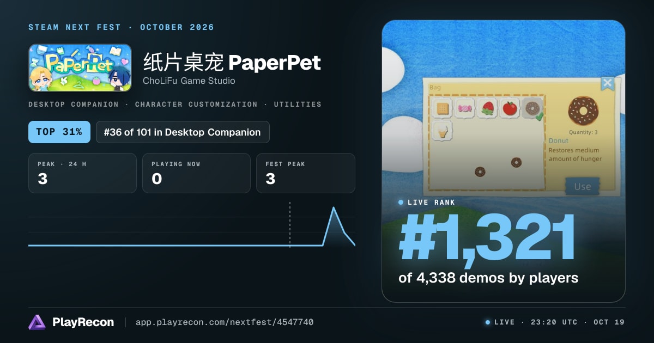Click the TOP 31% badge
The width and height of the screenshot is (654, 343).
[59, 132]
